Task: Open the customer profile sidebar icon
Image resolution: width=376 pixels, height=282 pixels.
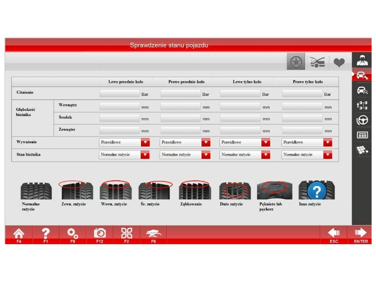Action: click(x=362, y=60)
